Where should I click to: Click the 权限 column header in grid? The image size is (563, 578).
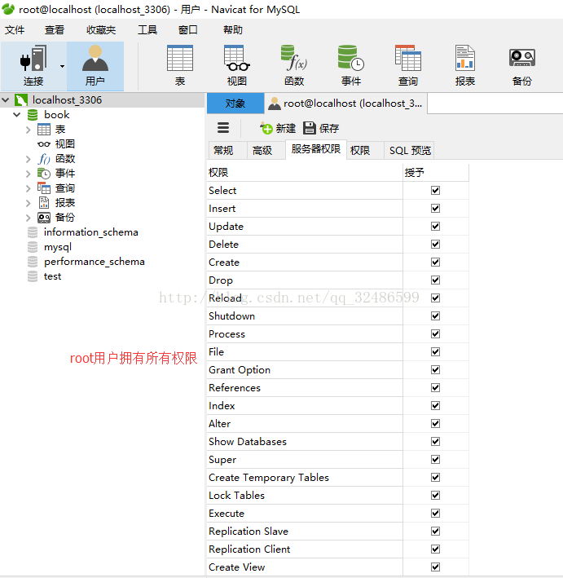point(305,173)
